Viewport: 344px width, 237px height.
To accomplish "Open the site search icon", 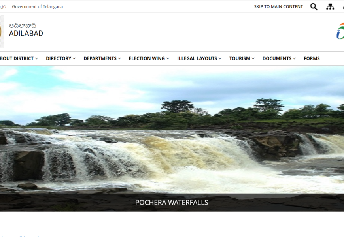I will coord(314,7).
